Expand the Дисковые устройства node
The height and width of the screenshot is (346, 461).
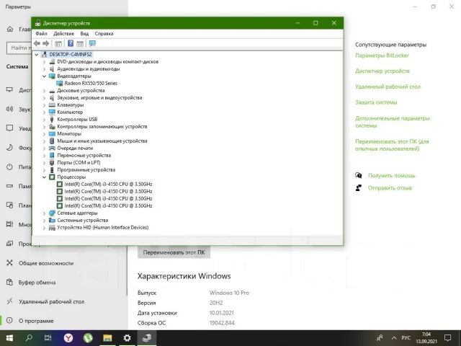pos(44,91)
